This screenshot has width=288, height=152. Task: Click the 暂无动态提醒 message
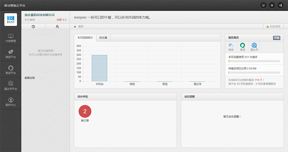[232, 116]
